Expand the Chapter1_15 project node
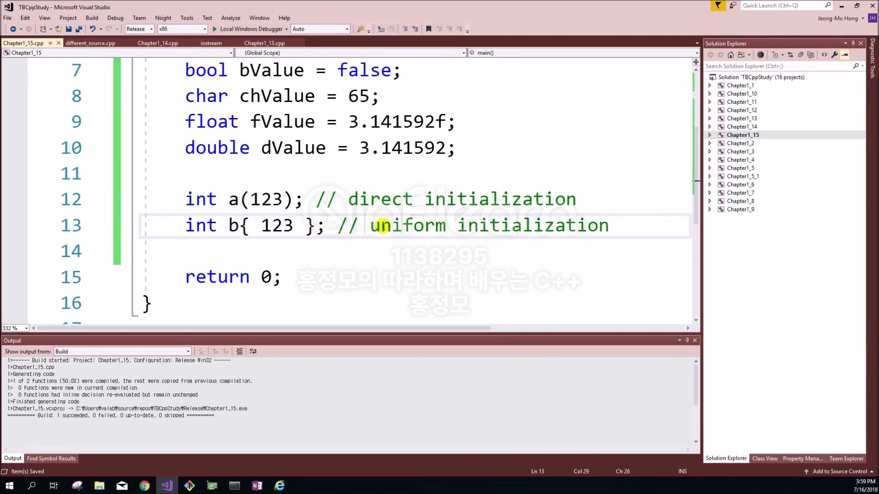879x494 pixels. pyautogui.click(x=710, y=135)
